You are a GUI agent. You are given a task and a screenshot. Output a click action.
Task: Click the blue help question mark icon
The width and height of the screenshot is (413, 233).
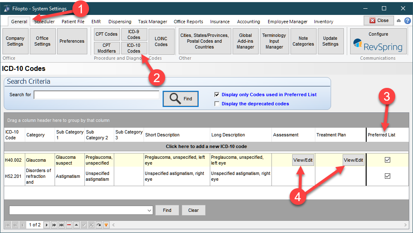pyautogui.click(x=408, y=21)
